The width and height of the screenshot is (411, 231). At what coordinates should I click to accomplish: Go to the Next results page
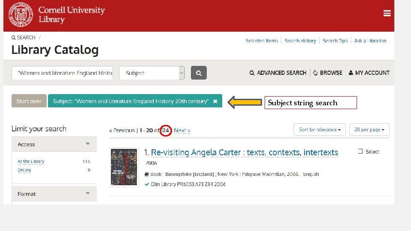pyautogui.click(x=182, y=130)
